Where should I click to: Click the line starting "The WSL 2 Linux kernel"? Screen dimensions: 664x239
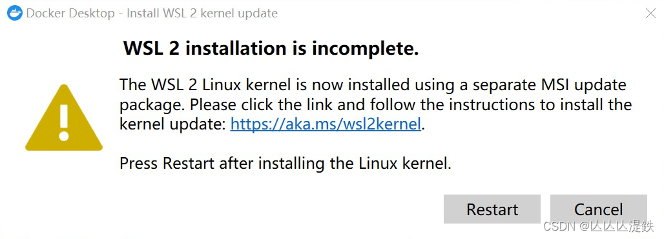click(x=373, y=85)
